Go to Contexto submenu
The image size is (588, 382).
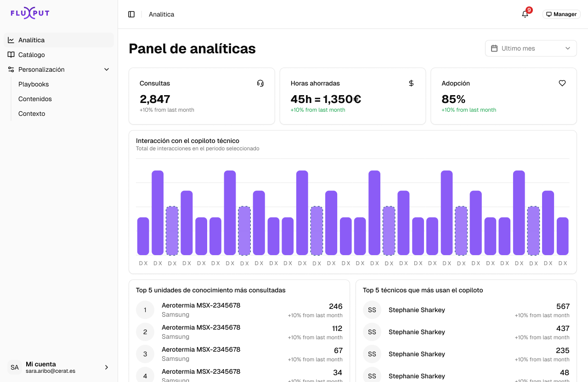[32, 114]
